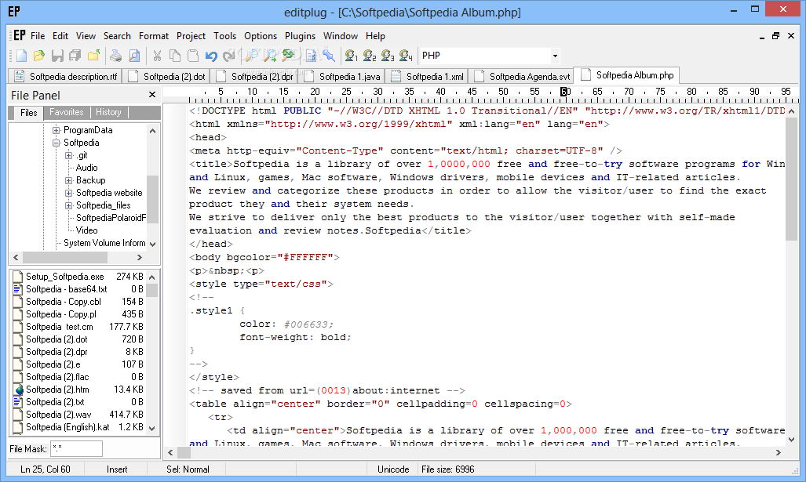Run user tool 2 icon
This screenshot has height=482, width=806.
pos(369,56)
